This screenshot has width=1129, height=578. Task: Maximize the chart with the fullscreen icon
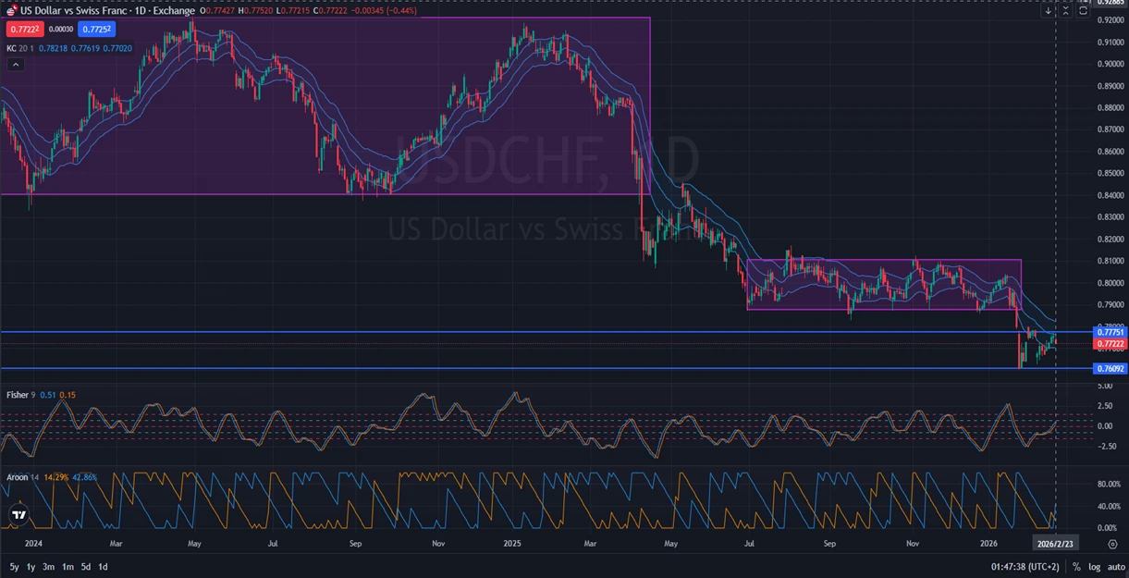click(x=1083, y=11)
